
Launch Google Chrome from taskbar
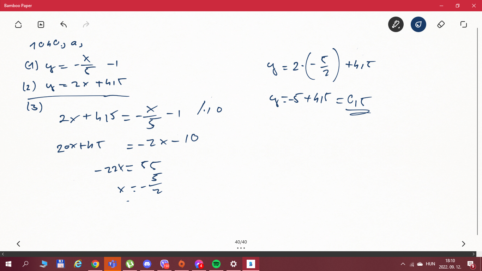[x=95, y=264]
